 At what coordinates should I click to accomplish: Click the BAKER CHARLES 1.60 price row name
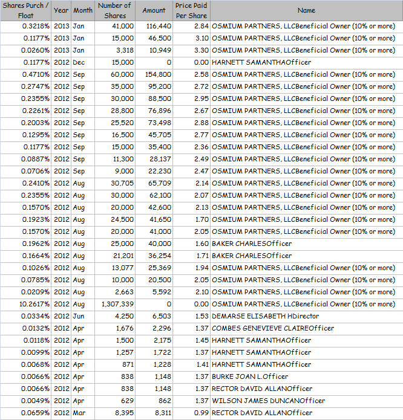click(x=252, y=244)
